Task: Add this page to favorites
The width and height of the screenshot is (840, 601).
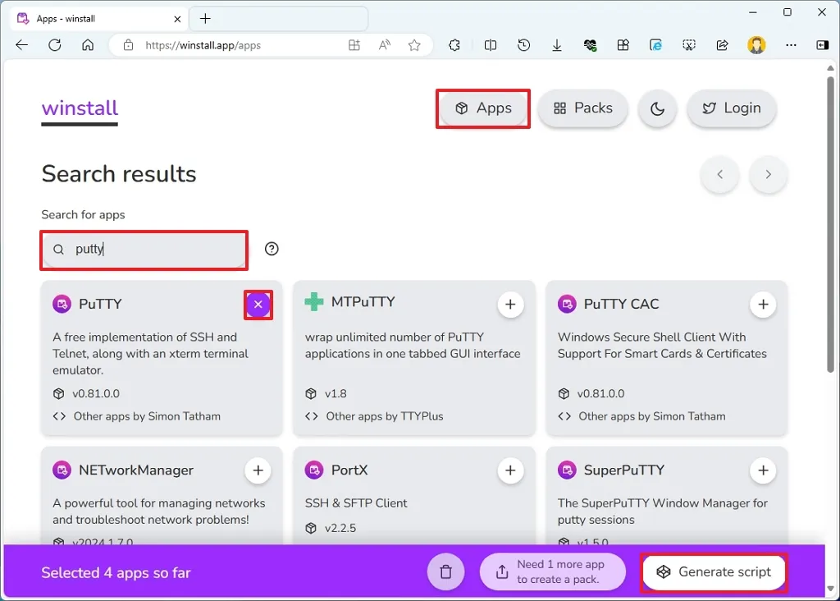Action: pos(414,46)
